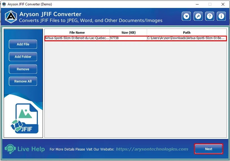Minimize the Aryson JFIF Converter window
This screenshot has width=230, height=161.
197,4
